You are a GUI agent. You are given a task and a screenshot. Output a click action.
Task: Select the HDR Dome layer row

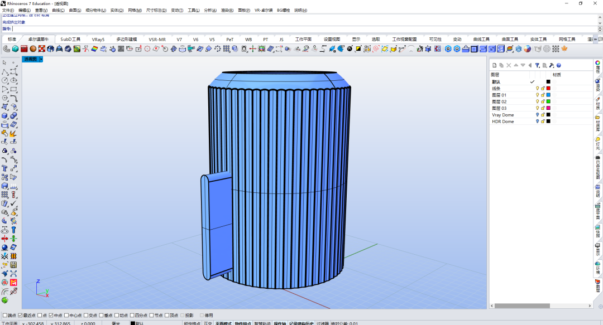point(540,122)
